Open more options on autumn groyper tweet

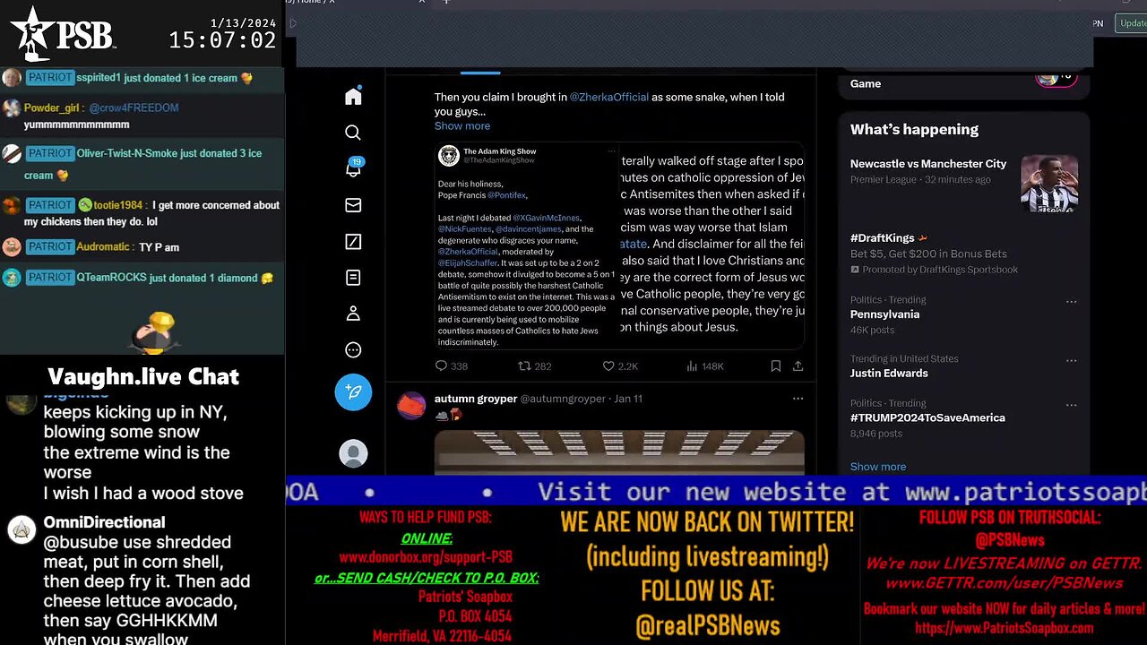[x=798, y=399]
